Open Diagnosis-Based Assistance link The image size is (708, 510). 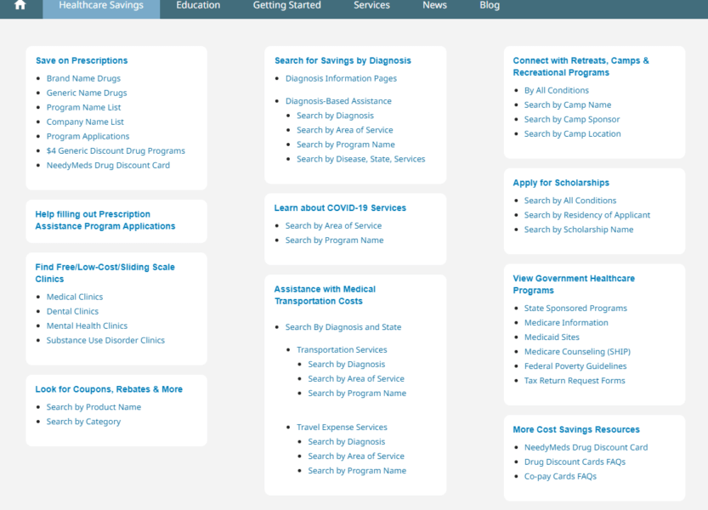[x=338, y=101]
